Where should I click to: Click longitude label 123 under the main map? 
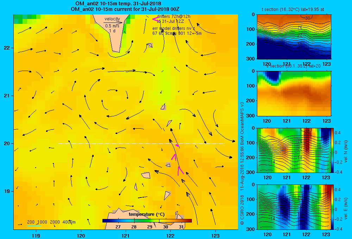click(215, 235)
